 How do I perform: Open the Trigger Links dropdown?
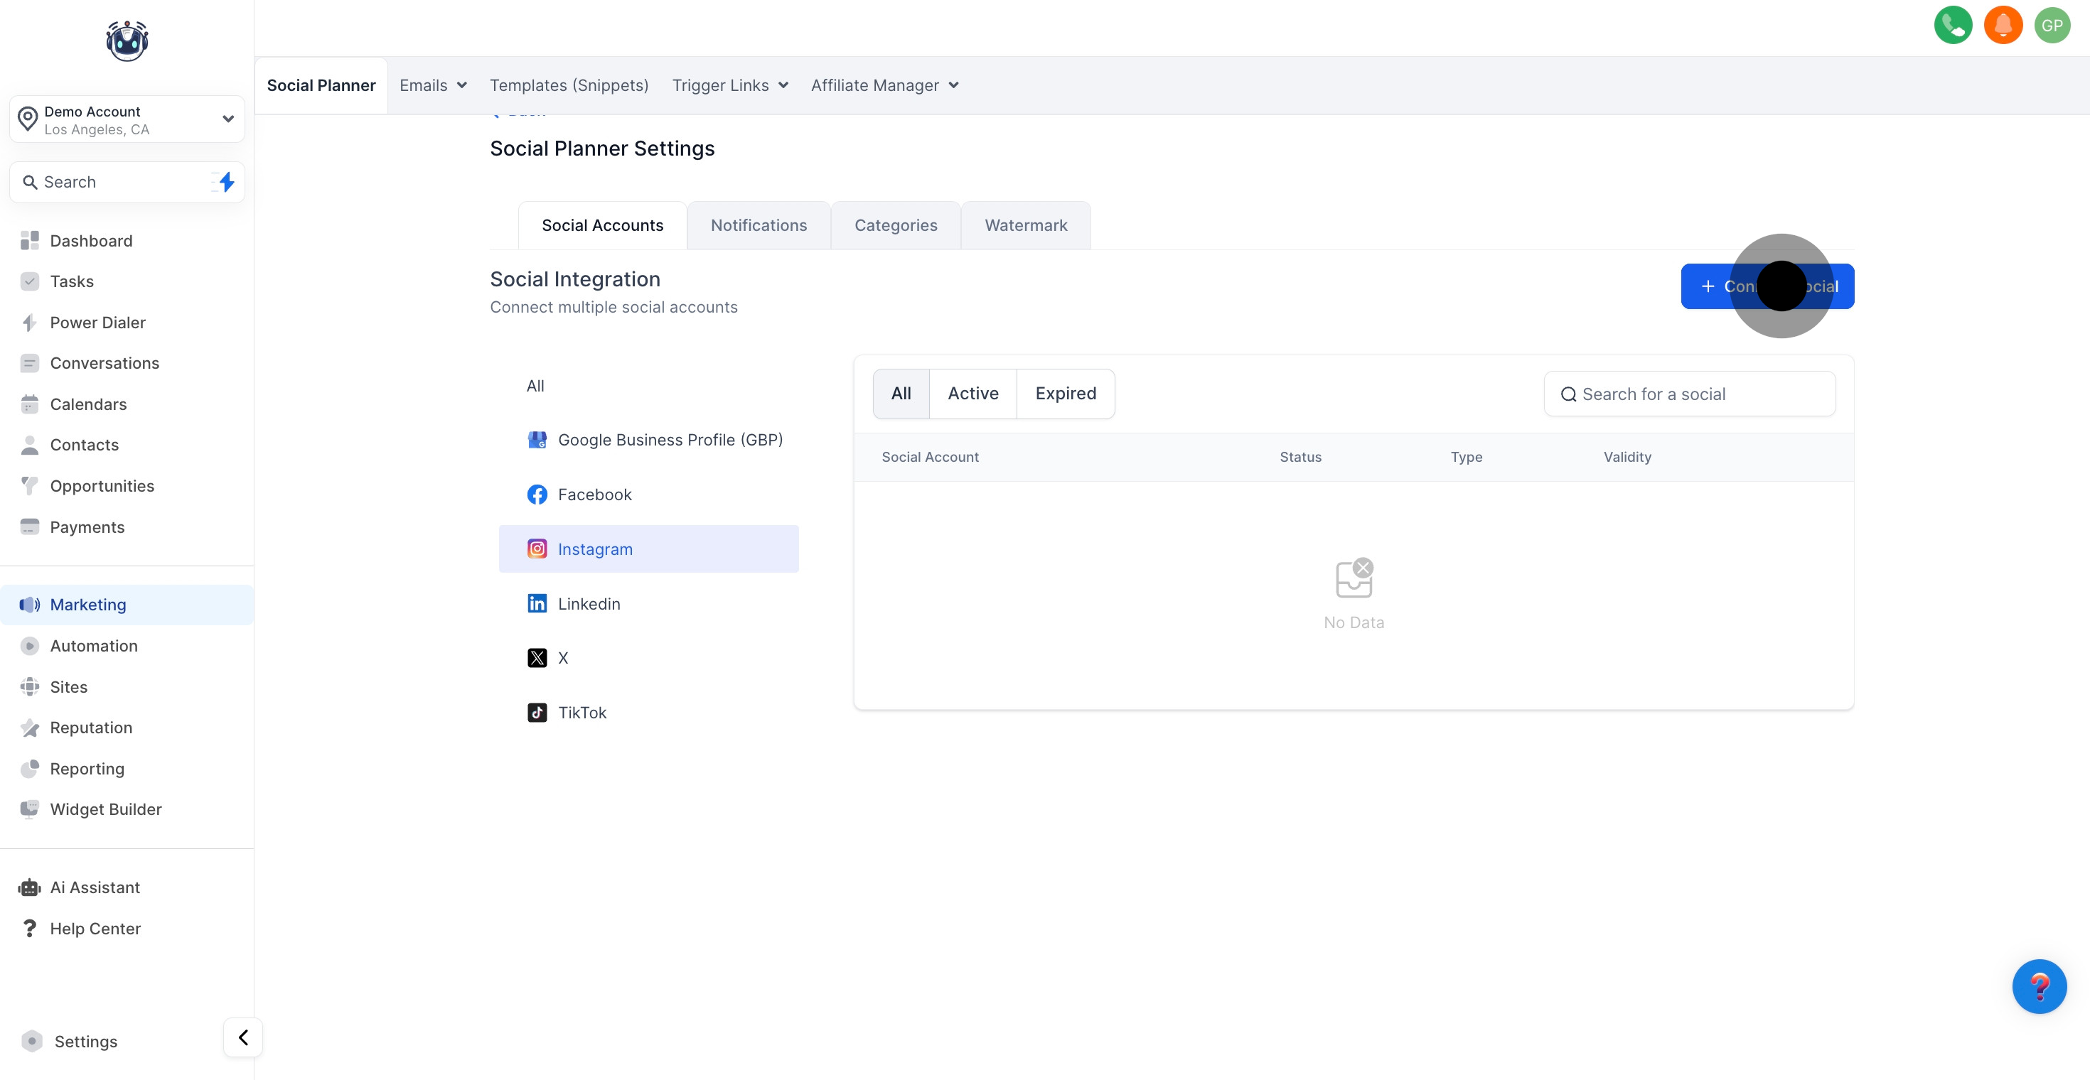pyautogui.click(x=729, y=85)
